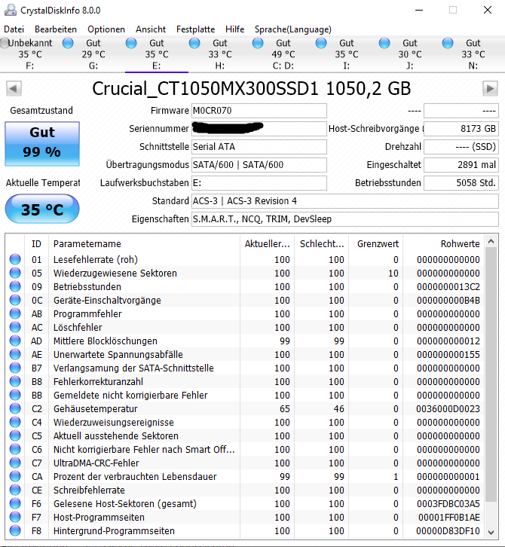Select the Wiederzuweisungsereignisse row text
Viewport: 505px width, 547px height.
click(x=113, y=423)
